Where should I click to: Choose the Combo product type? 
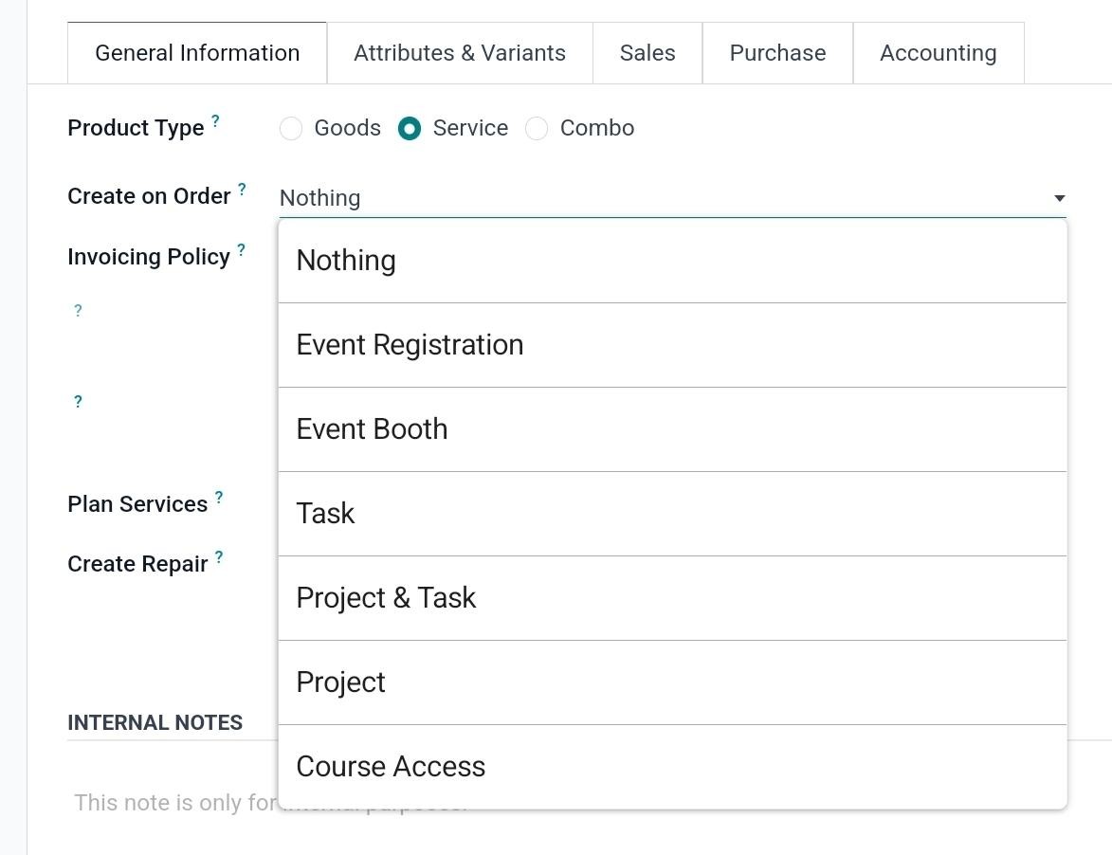[x=537, y=129]
